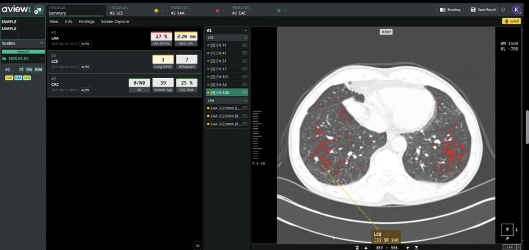This screenshot has width=529, height=250.
Task: Open the 1x1 layout dropdown
Action: click(x=511, y=247)
